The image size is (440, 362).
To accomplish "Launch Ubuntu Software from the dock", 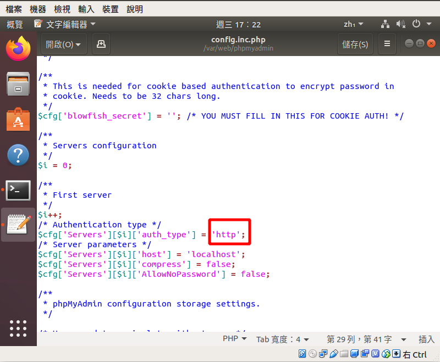I will (18, 119).
